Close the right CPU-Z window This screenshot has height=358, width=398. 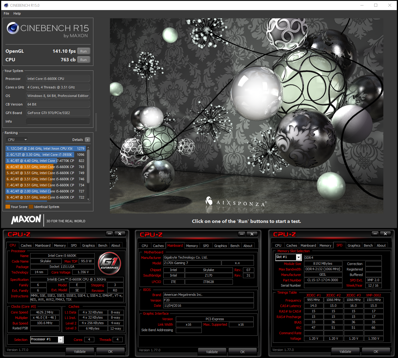pos(385,234)
